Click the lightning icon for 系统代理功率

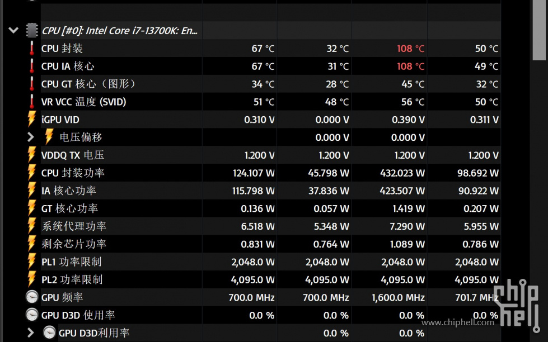coord(32,226)
